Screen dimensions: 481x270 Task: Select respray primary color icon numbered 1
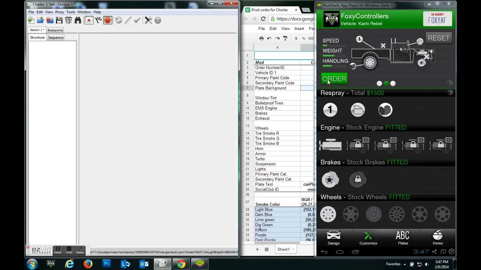tap(330, 109)
